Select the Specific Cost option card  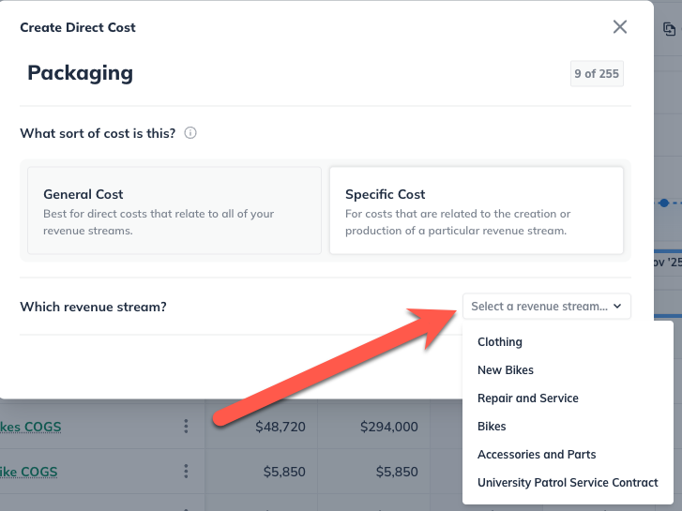click(477, 210)
